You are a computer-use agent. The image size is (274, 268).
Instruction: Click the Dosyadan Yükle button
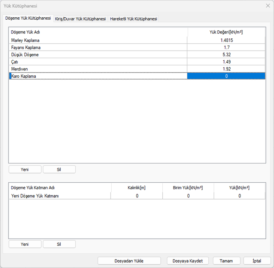pyautogui.click(x=129, y=261)
